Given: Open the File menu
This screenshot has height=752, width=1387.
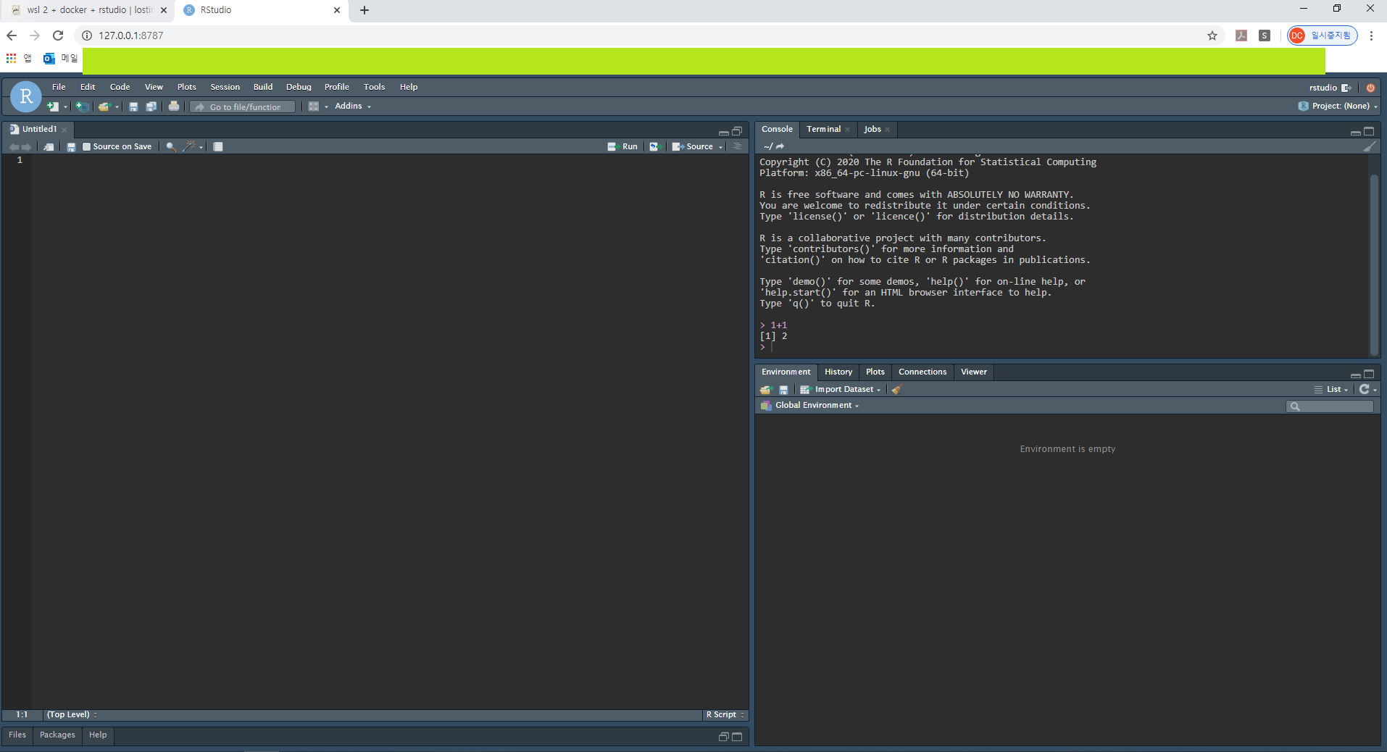Looking at the screenshot, I should coord(59,87).
